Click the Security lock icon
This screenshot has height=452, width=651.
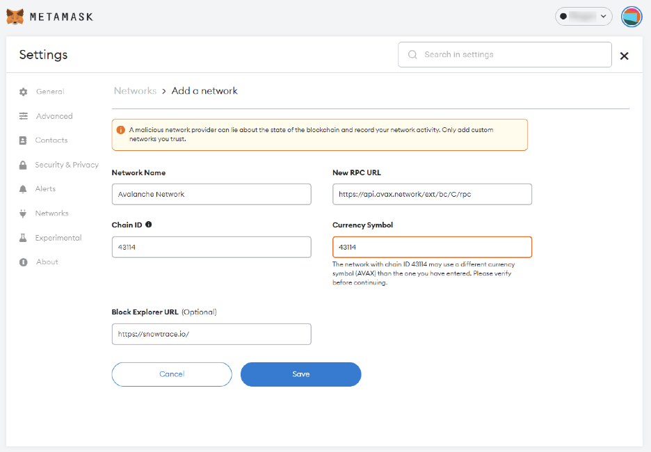click(x=23, y=165)
